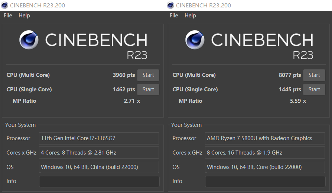Click the Processor label in right window
The width and height of the screenshot is (332, 193).
tap(185, 138)
